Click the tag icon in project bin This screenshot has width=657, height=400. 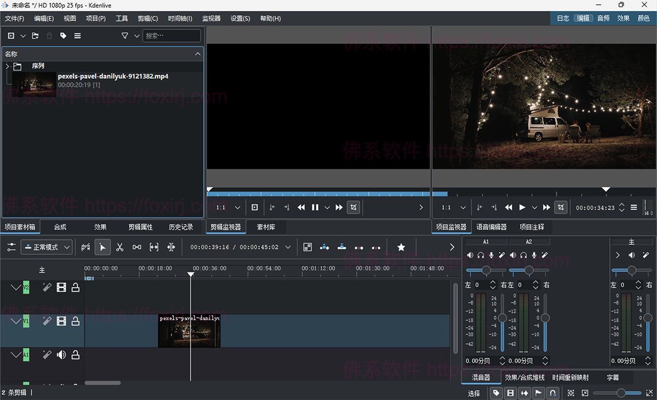(63, 36)
